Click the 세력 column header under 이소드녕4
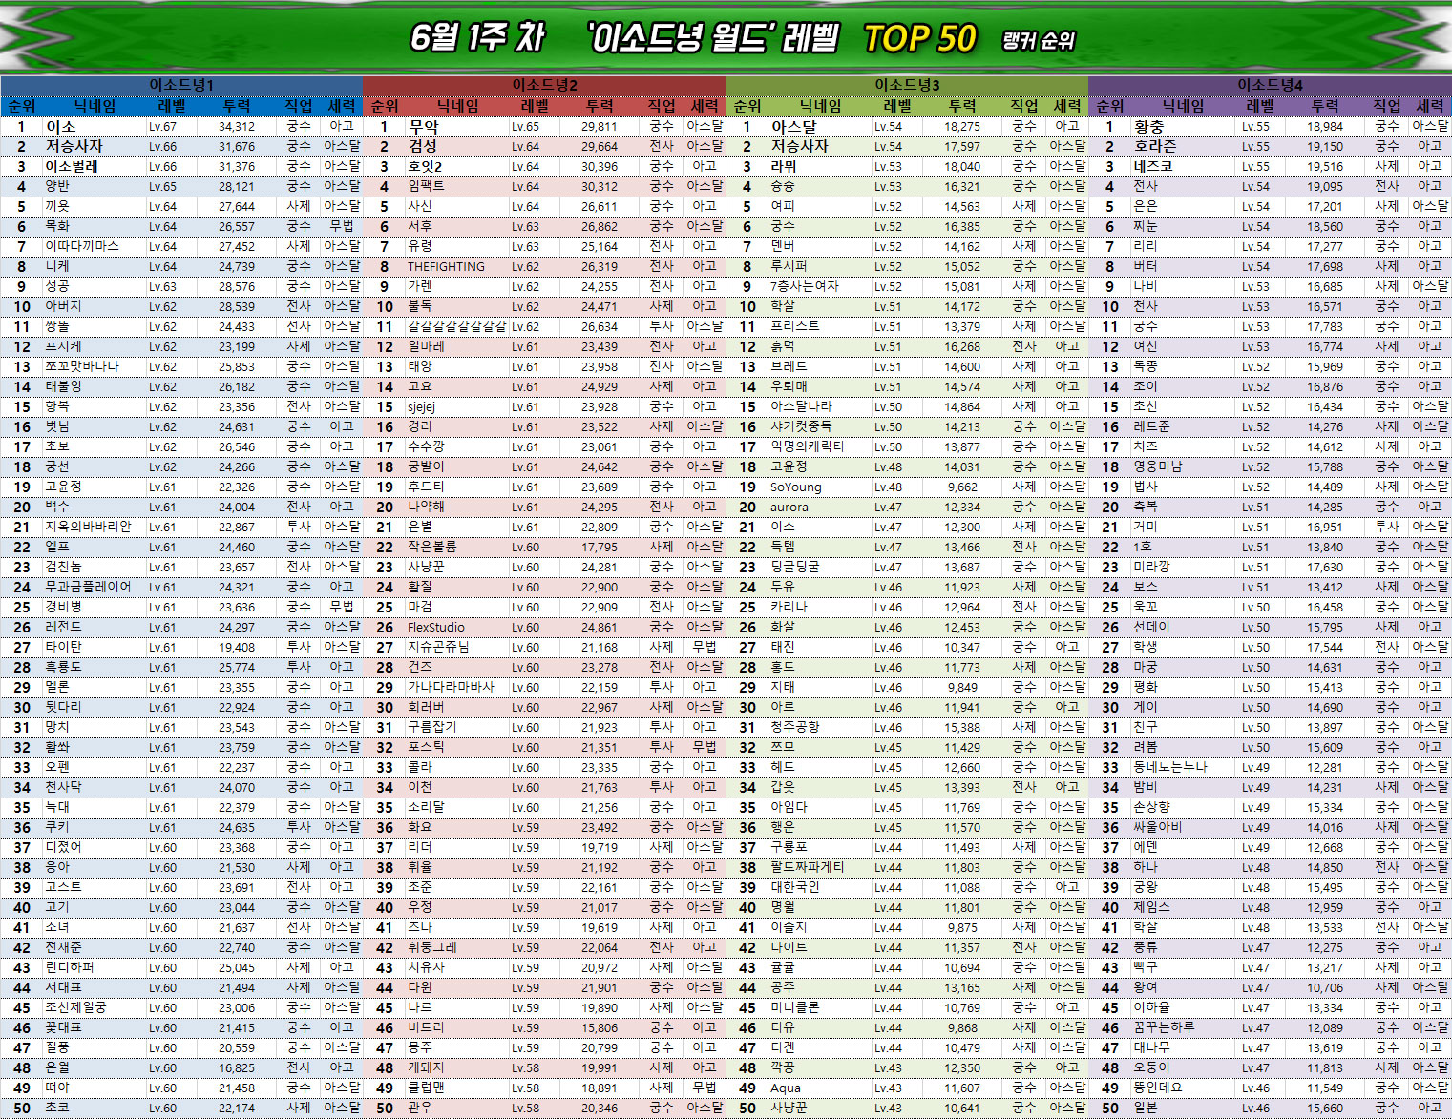 [x=1429, y=106]
